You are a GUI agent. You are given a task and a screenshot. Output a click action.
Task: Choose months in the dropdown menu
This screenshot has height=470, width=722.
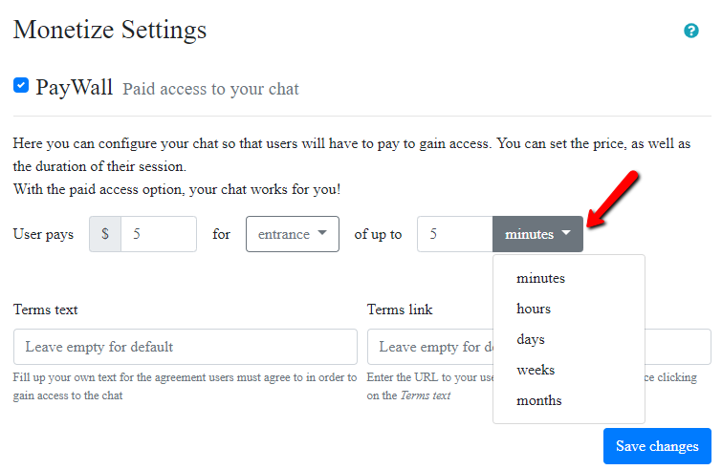[538, 401]
